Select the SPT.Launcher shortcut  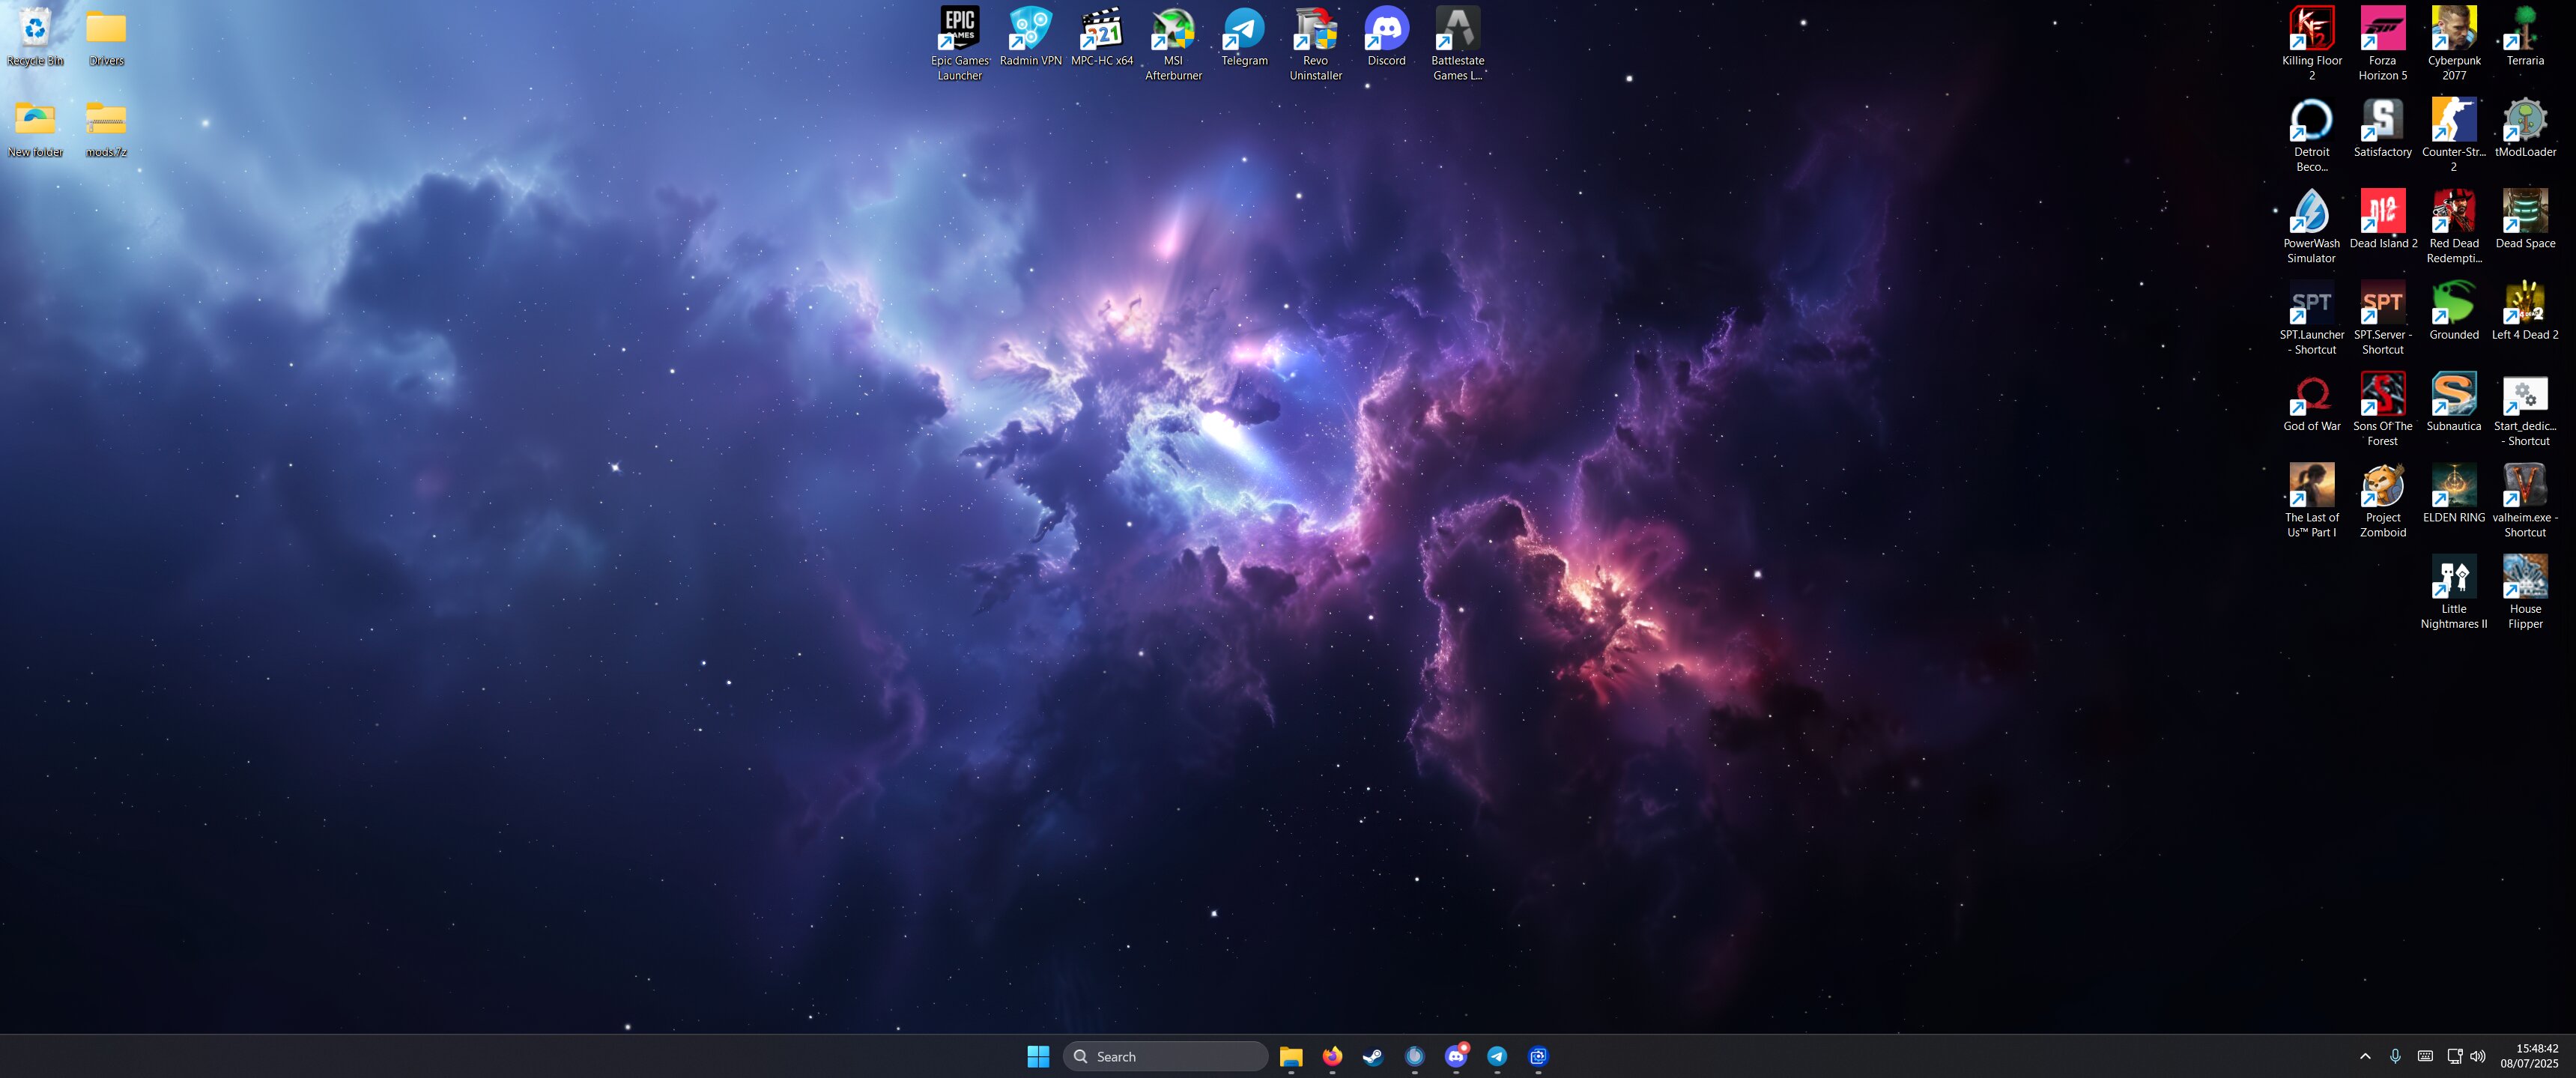[2311, 318]
